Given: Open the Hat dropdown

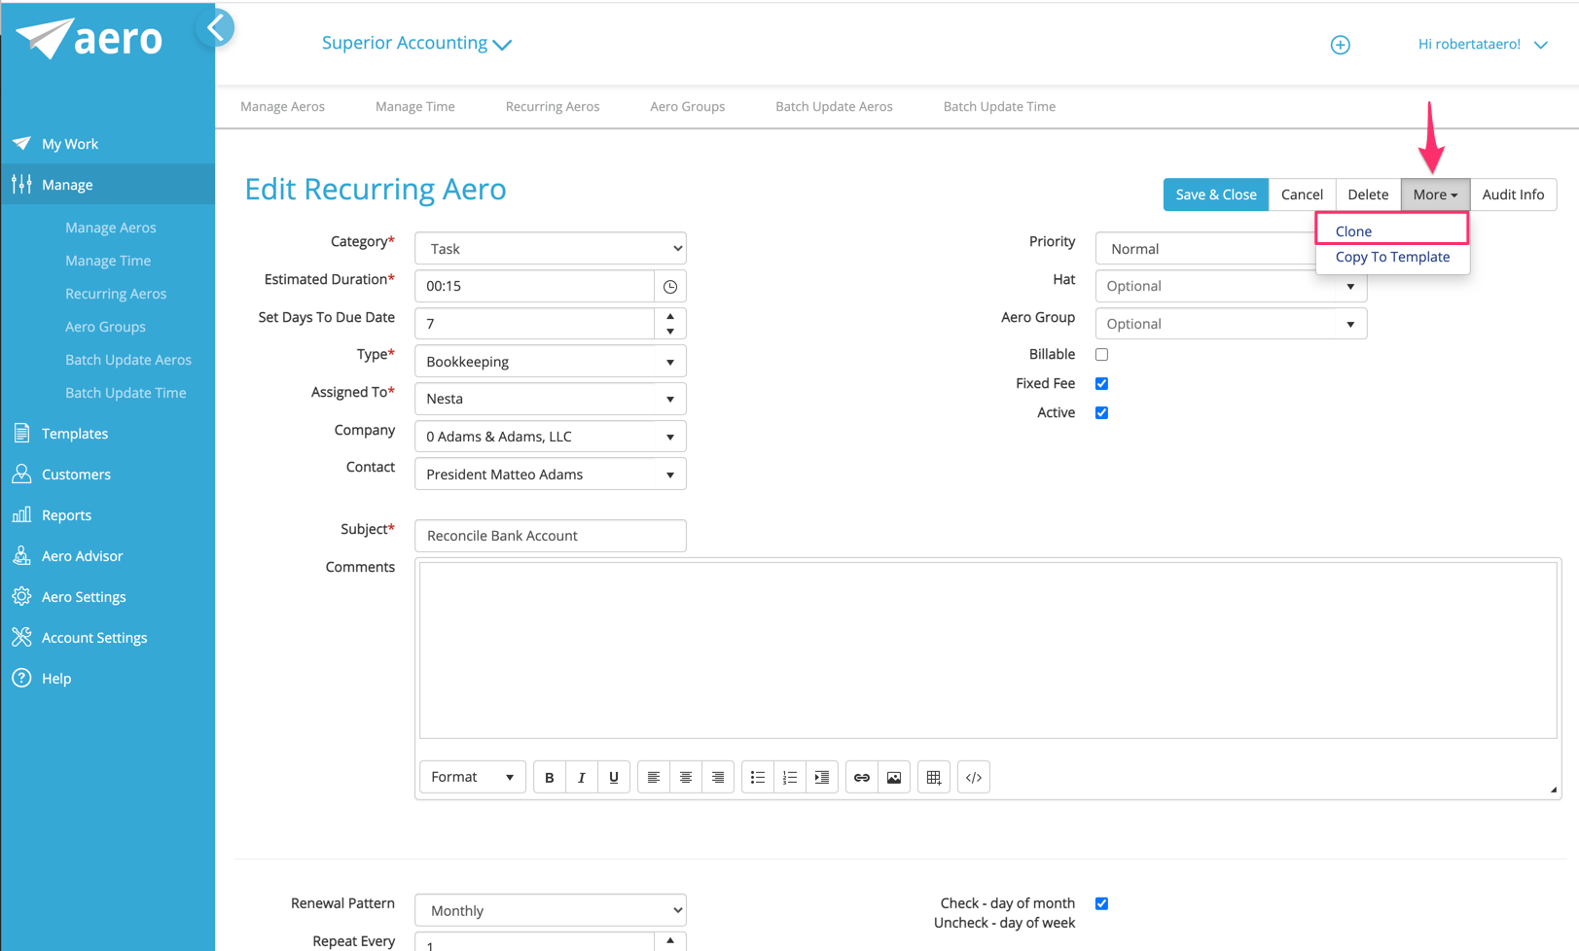Looking at the screenshot, I should tap(1231, 286).
